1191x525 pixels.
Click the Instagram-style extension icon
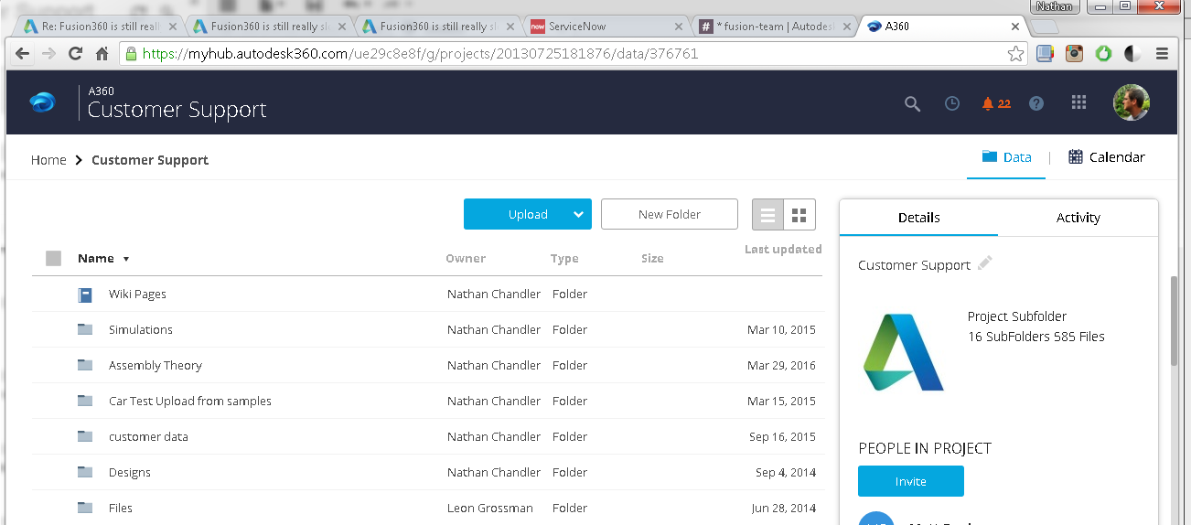pos(1074,54)
